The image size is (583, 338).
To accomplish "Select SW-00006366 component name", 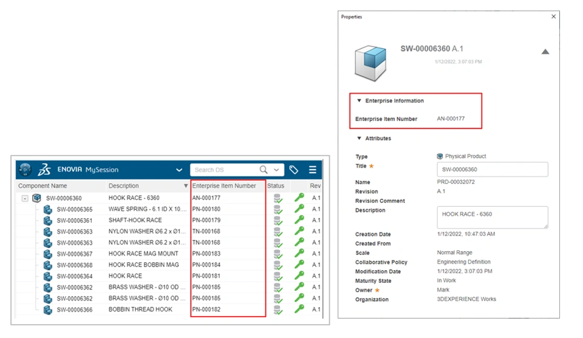I will (x=74, y=310).
